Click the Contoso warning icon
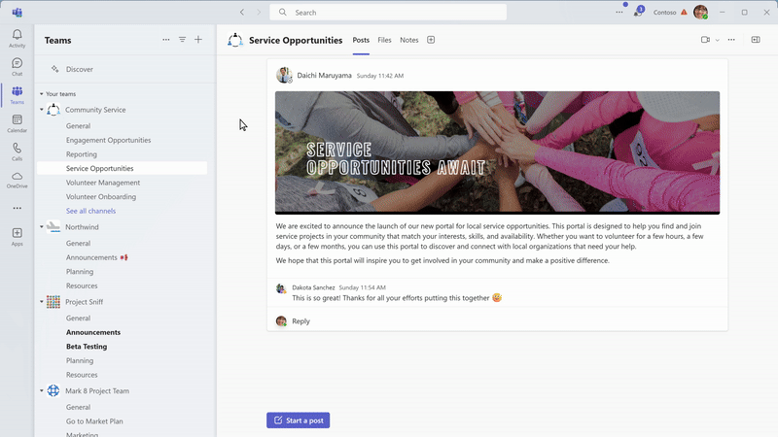Screen dimensions: 778x437 click(x=684, y=12)
